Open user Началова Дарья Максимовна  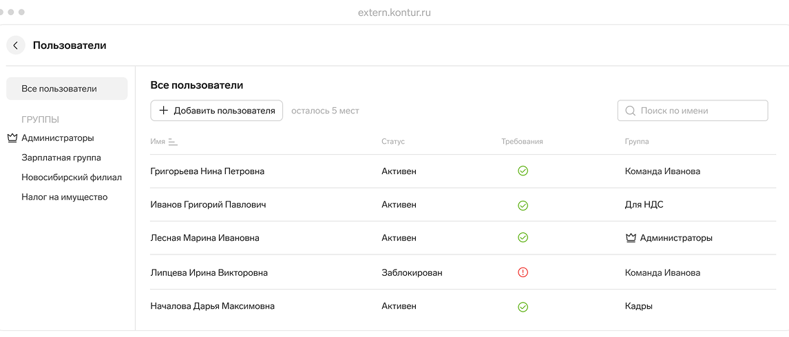(212, 307)
